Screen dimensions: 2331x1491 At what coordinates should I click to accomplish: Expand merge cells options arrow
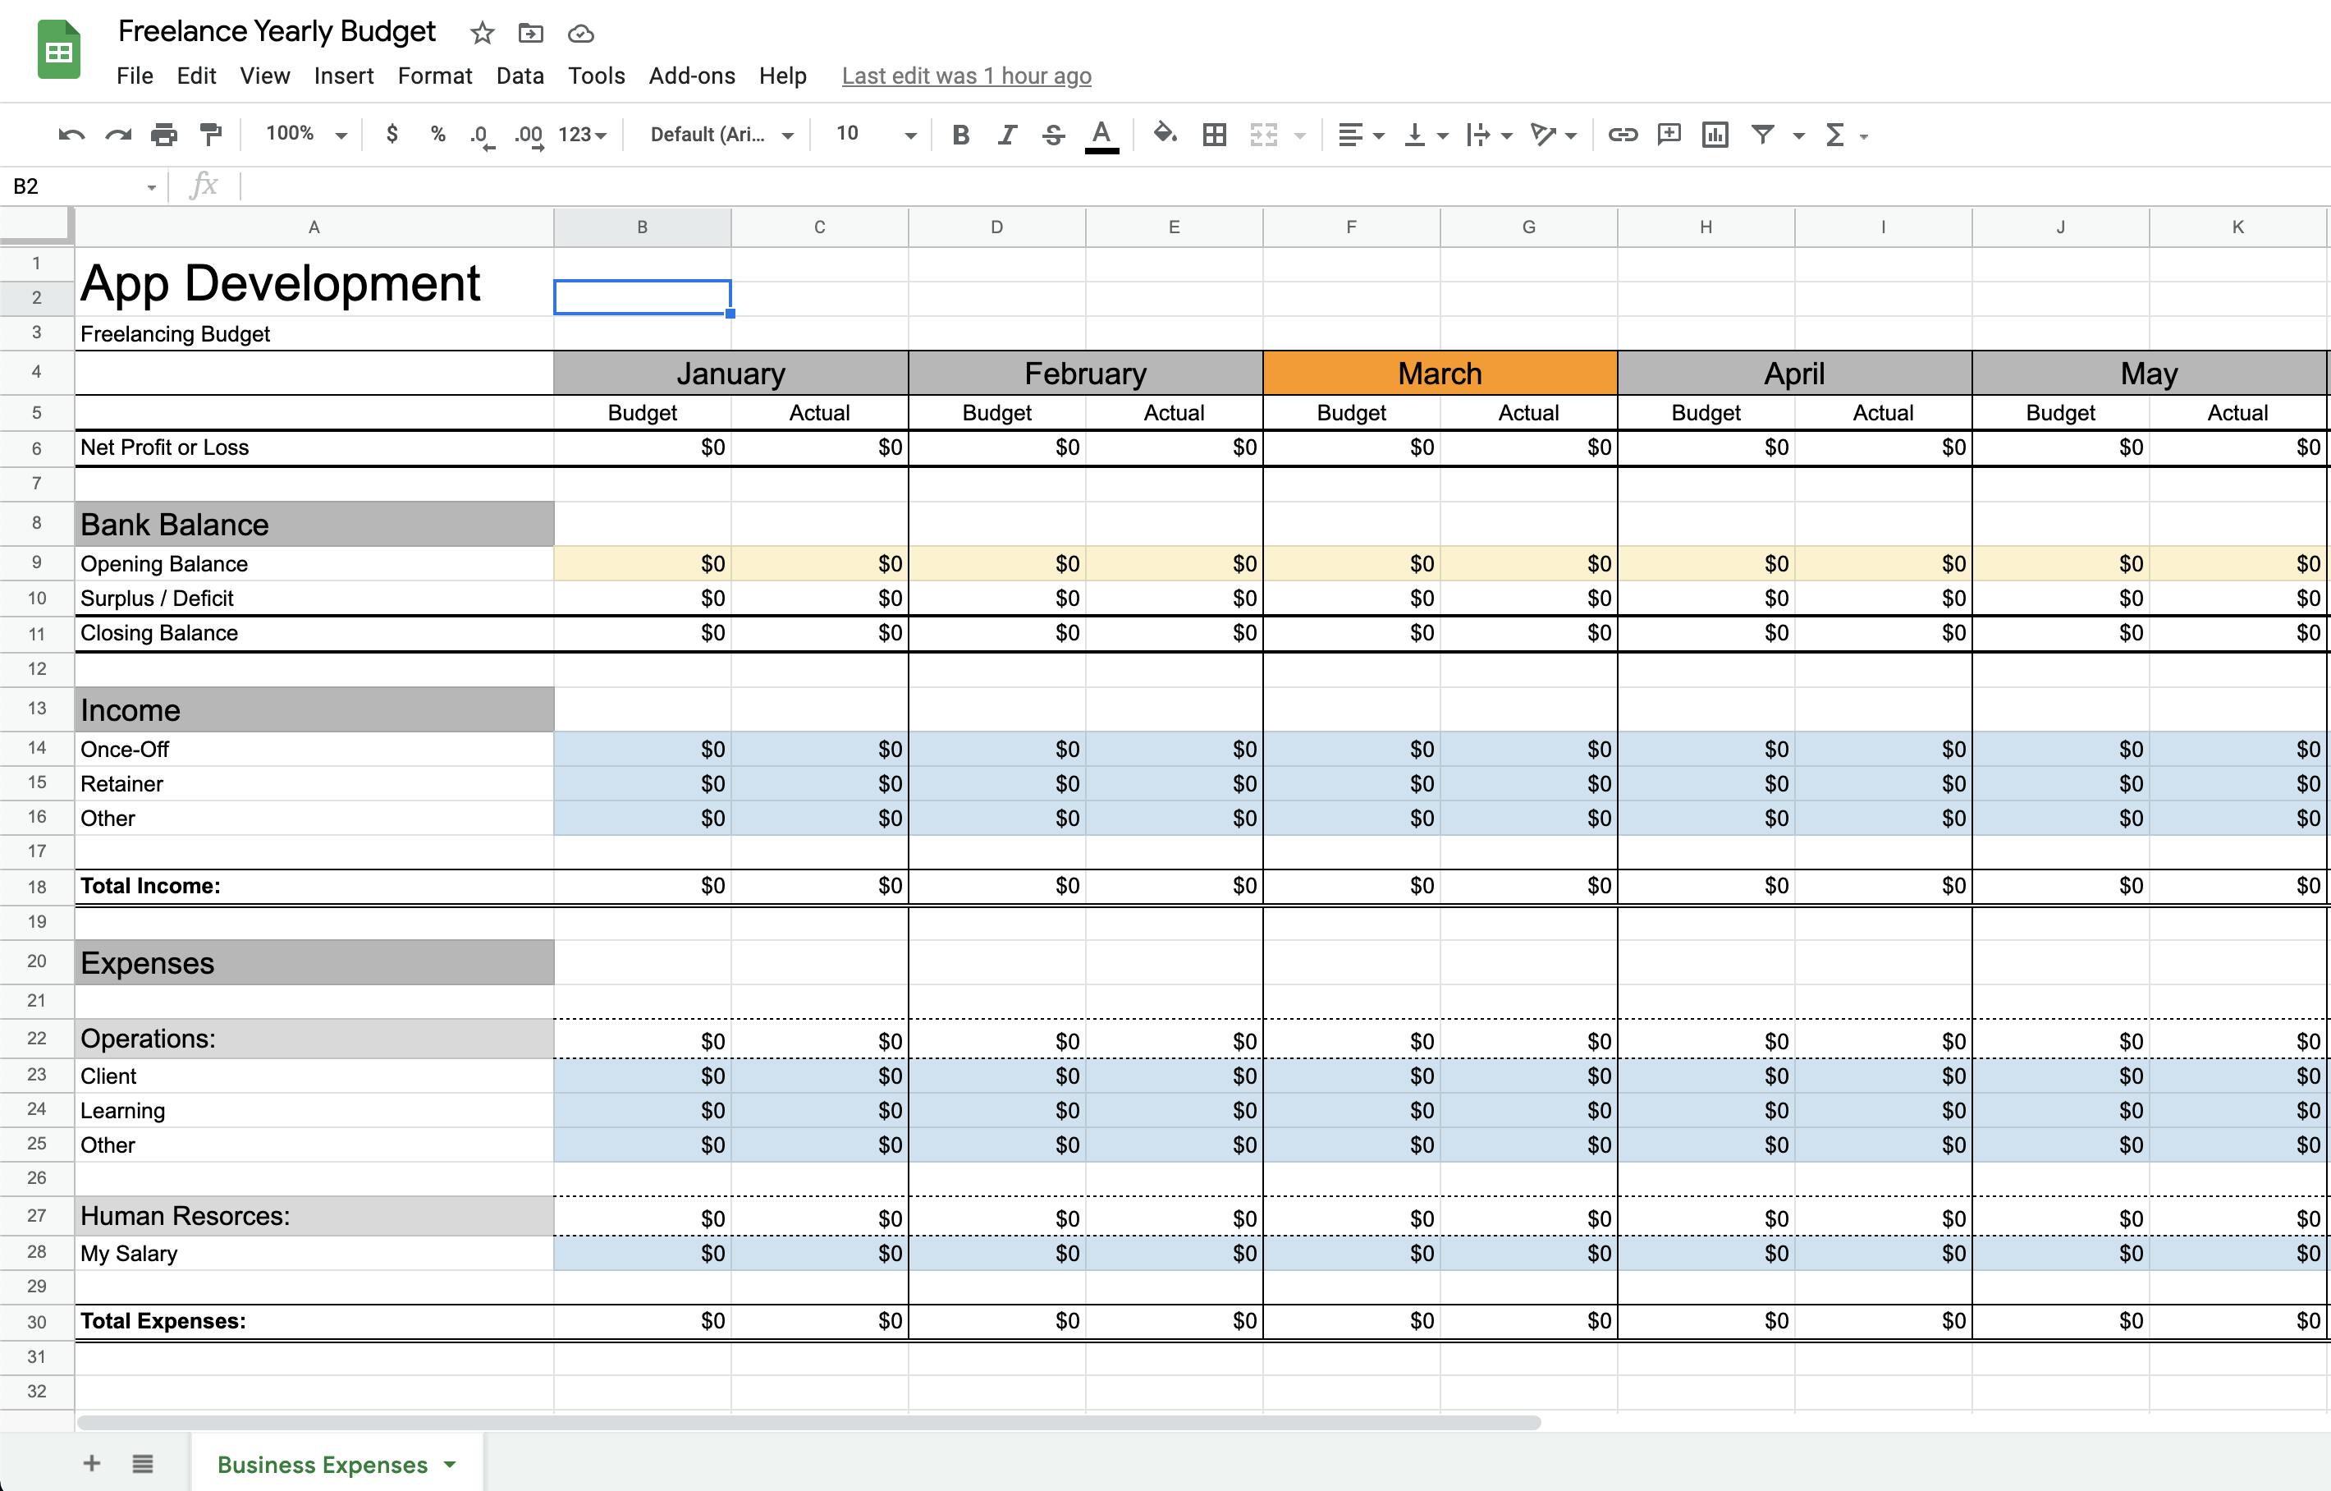tap(1300, 135)
